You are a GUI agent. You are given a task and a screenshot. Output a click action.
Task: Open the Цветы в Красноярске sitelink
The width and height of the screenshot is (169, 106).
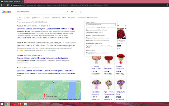pos(24,38)
